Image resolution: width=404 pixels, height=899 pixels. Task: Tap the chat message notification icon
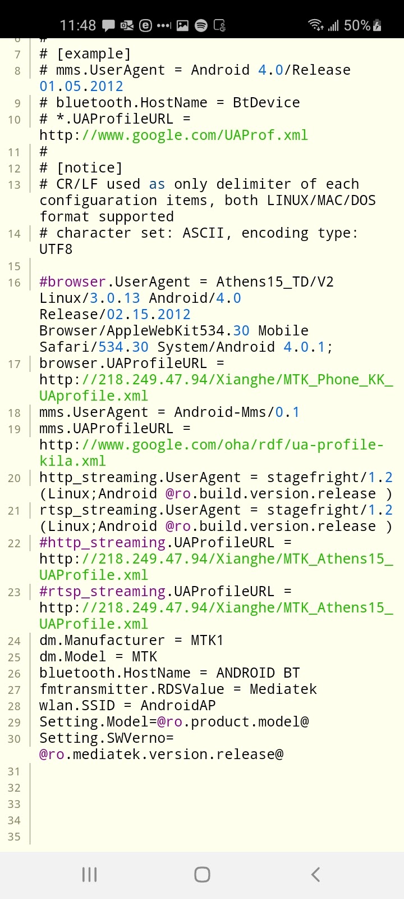[109, 25]
